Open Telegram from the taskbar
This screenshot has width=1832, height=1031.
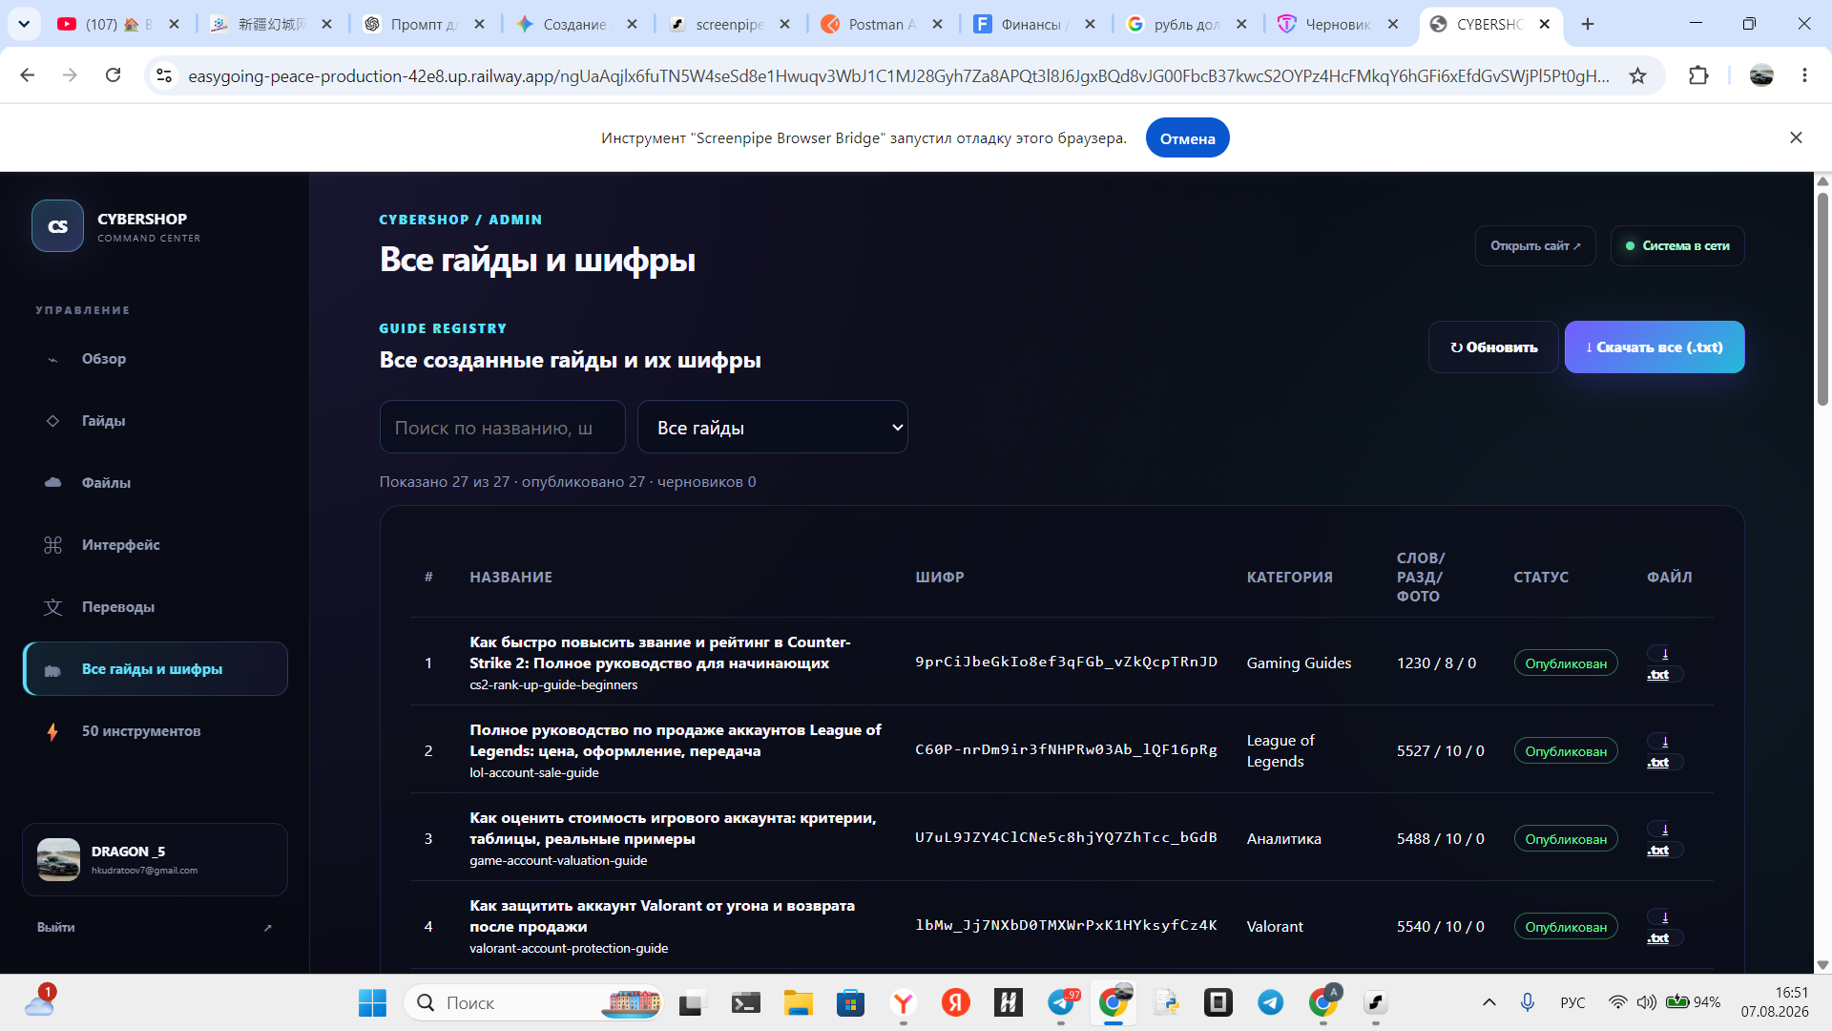(1270, 1002)
